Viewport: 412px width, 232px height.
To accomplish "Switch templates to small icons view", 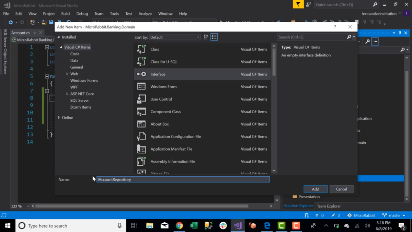I will click(x=206, y=37).
